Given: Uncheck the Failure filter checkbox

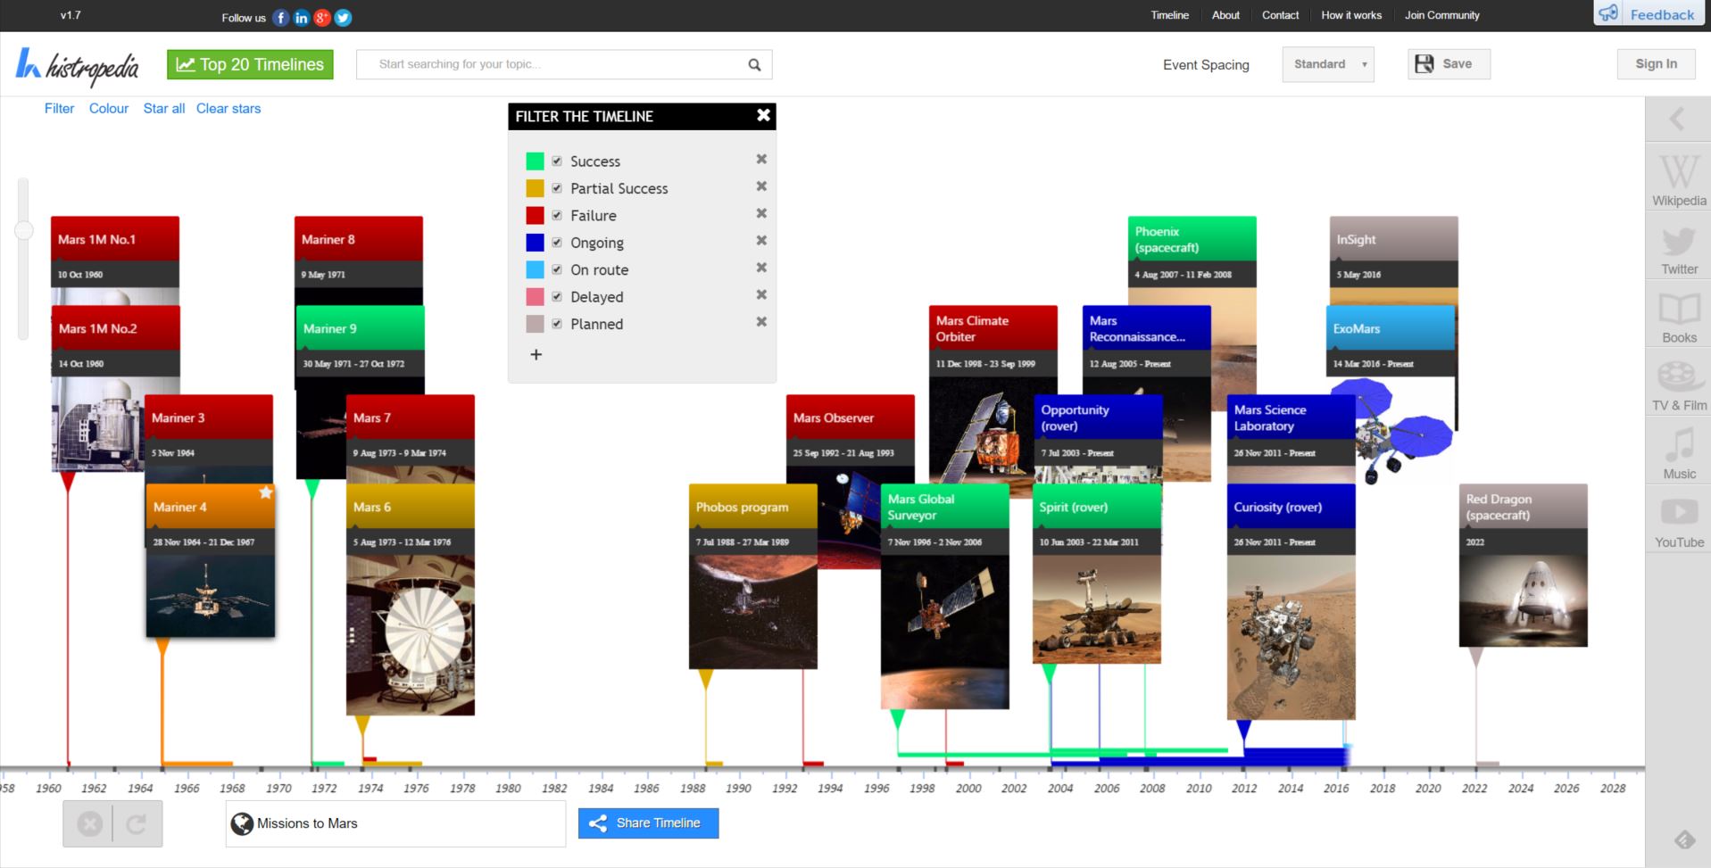Looking at the screenshot, I should click(556, 214).
